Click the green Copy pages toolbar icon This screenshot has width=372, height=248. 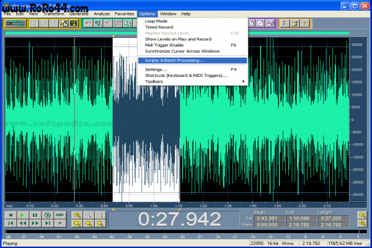(x=128, y=24)
